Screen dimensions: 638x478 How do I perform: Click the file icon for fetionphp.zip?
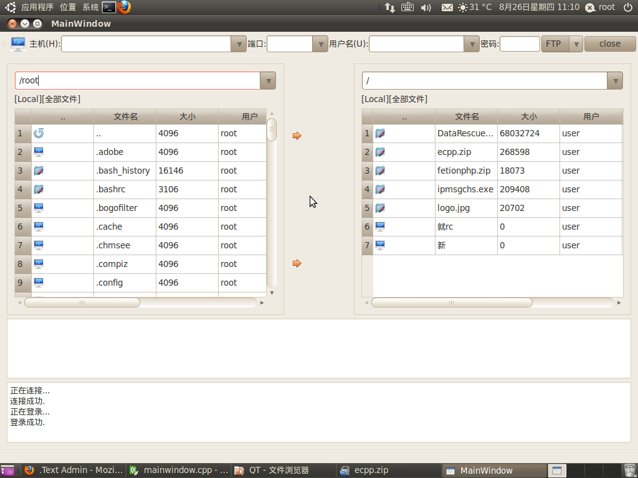tap(380, 171)
